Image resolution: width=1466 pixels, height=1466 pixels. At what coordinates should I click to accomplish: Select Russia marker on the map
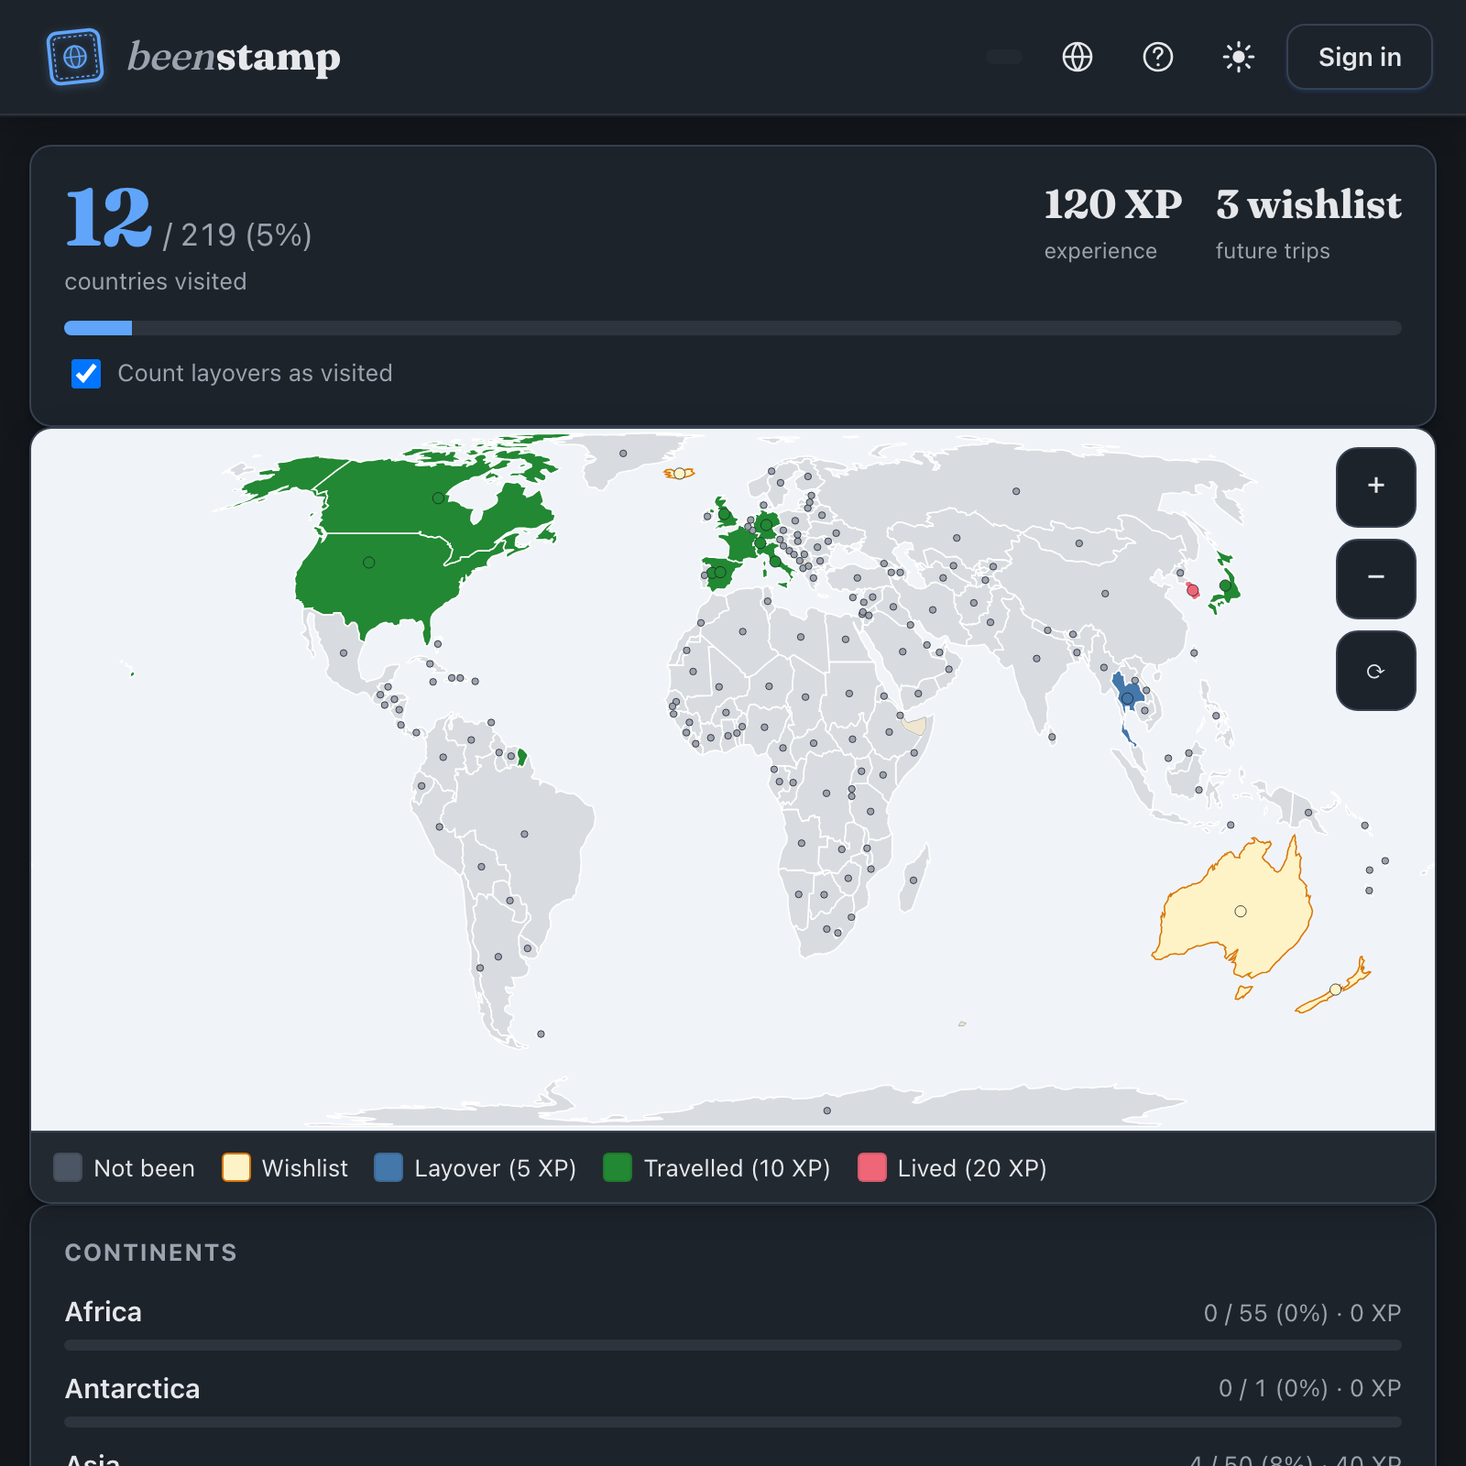1016,491
